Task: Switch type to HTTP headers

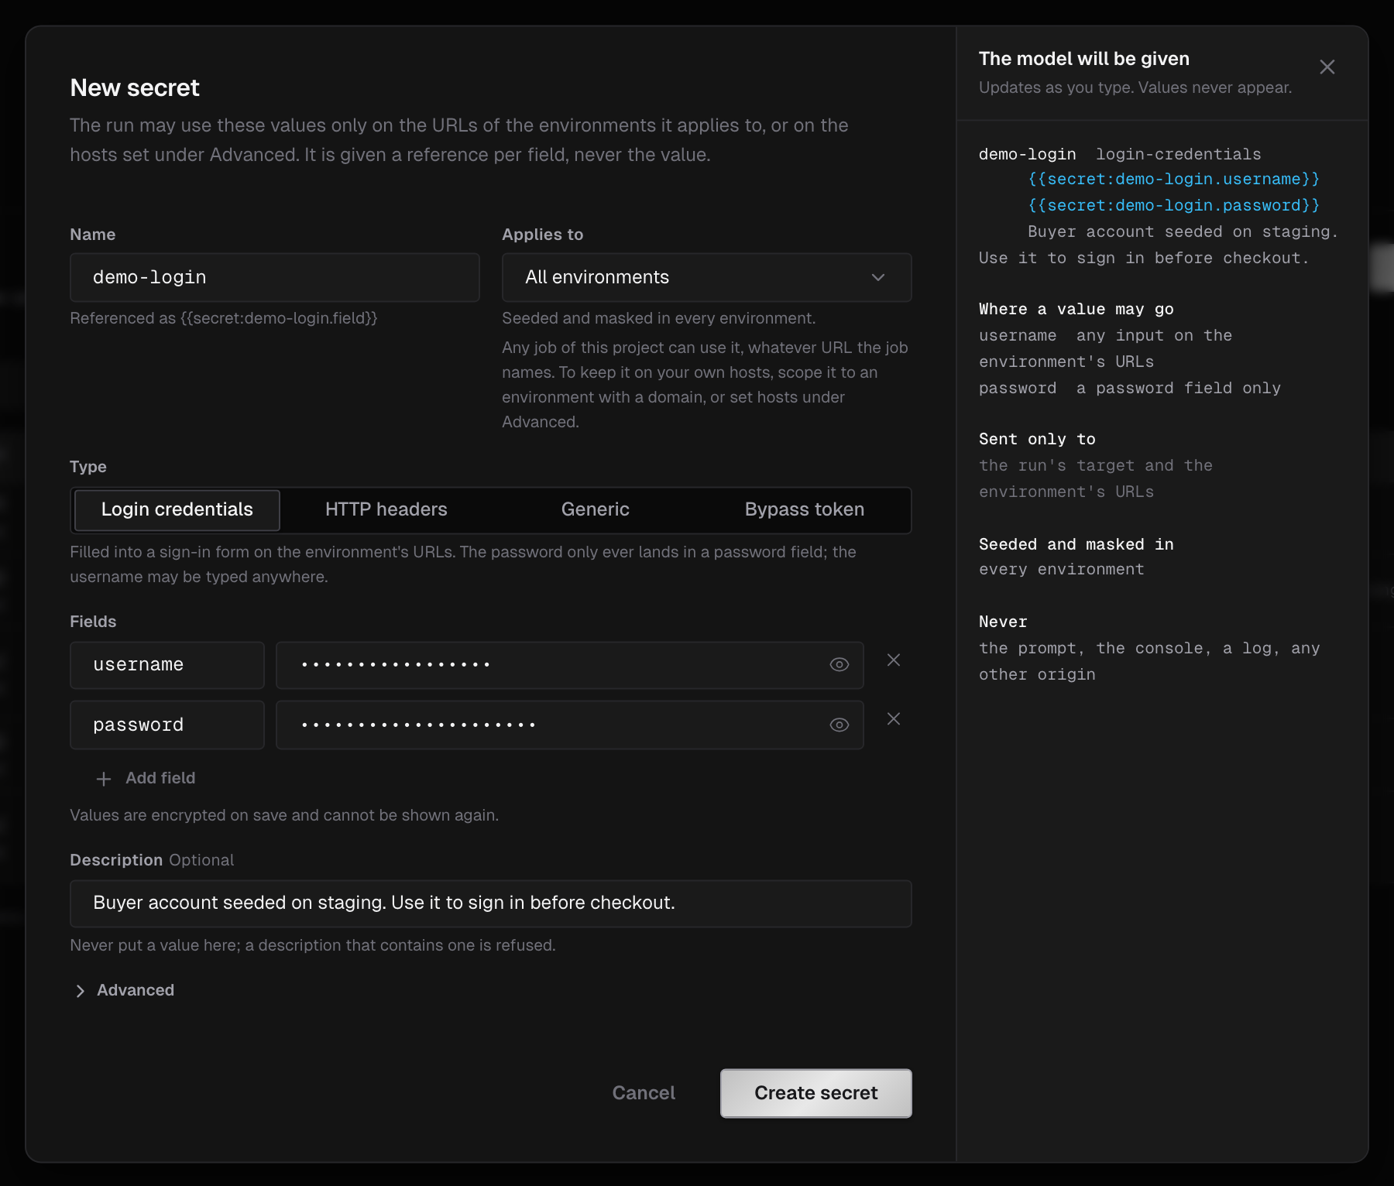Action: click(x=386, y=510)
